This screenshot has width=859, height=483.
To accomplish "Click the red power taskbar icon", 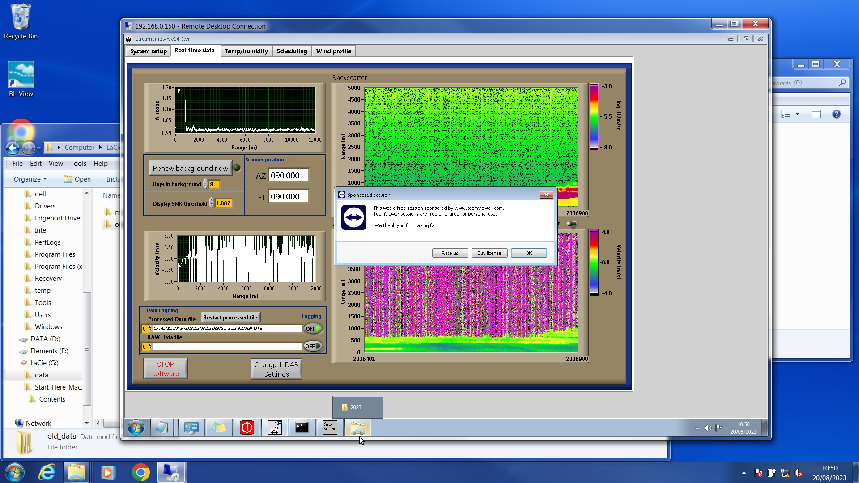I will (247, 428).
